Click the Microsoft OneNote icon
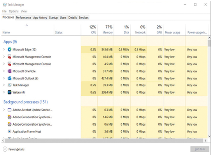 click(9, 71)
